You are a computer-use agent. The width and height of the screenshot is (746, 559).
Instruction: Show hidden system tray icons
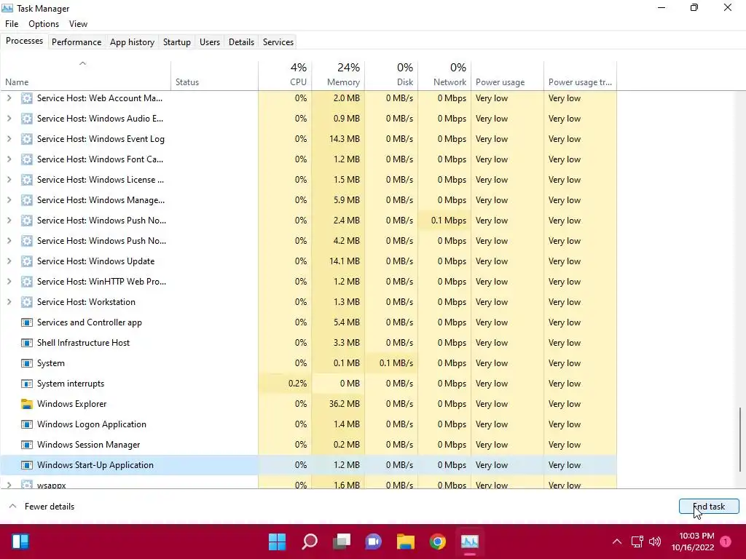(616, 542)
